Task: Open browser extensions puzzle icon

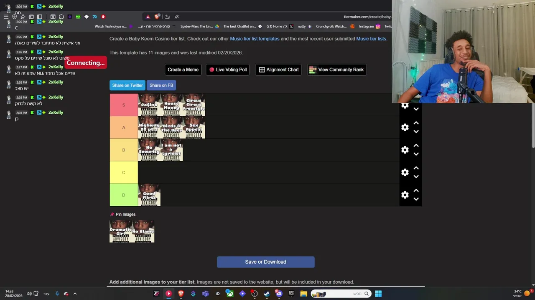Action: (x=61, y=17)
